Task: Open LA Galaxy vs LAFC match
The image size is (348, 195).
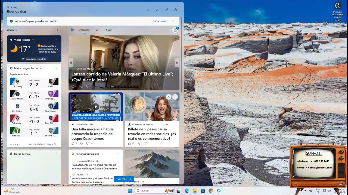Action: [x=34, y=83]
